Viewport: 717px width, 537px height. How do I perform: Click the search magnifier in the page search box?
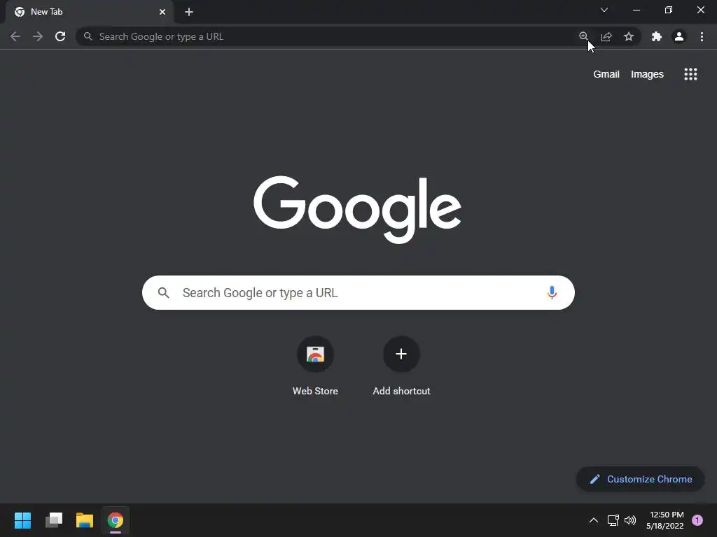(x=164, y=293)
